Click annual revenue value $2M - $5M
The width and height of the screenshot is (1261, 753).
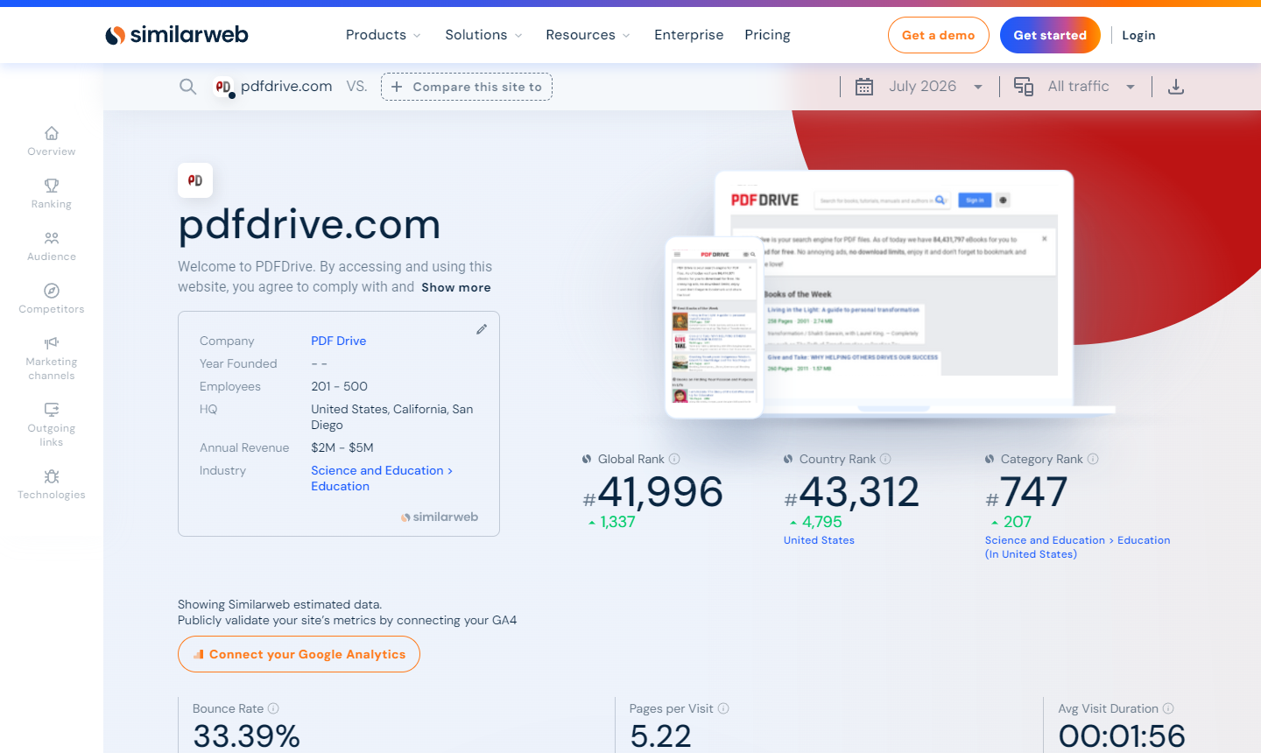point(342,447)
